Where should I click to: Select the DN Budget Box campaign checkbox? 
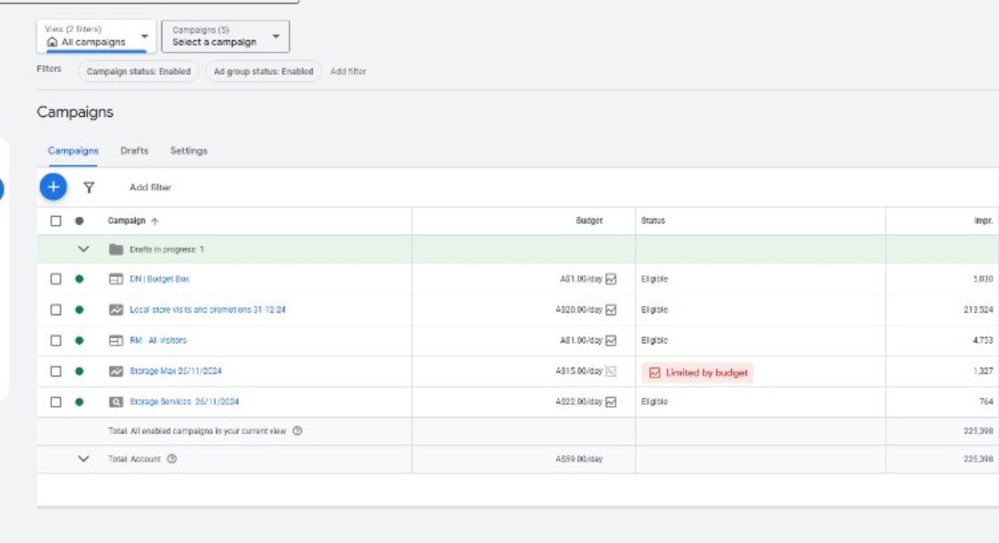(56, 280)
